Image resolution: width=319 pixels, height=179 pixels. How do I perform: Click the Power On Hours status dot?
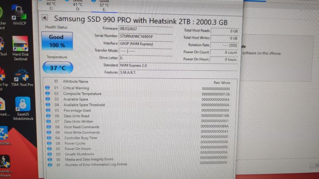50,149
